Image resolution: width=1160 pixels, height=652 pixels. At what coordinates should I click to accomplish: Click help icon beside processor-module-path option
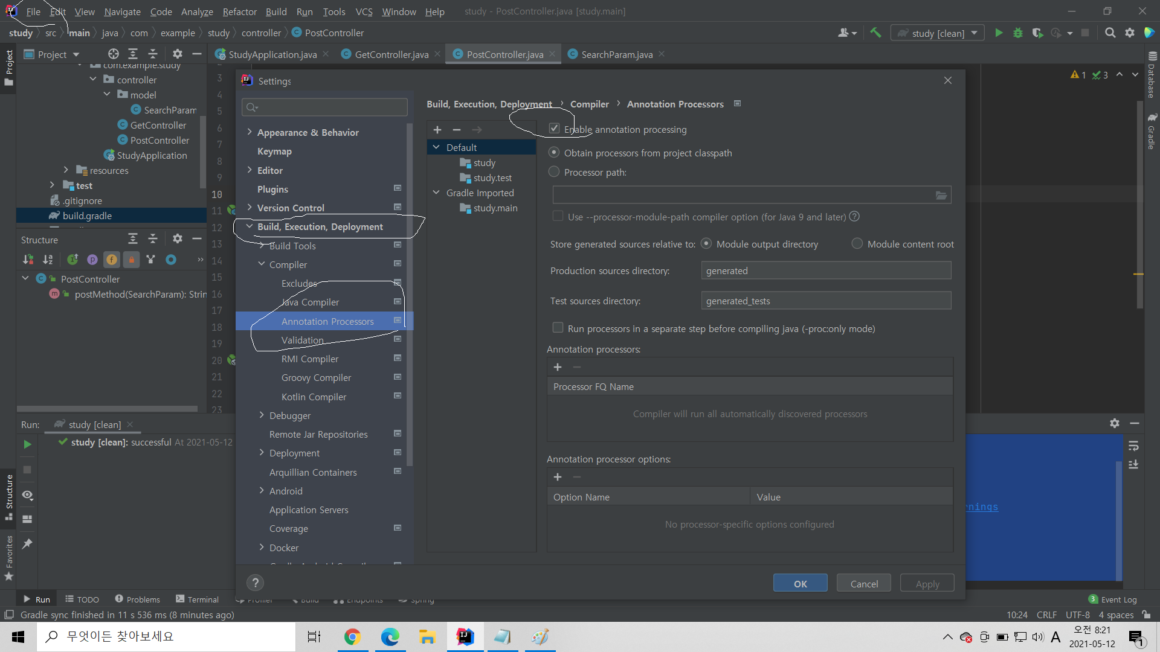point(854,217)
